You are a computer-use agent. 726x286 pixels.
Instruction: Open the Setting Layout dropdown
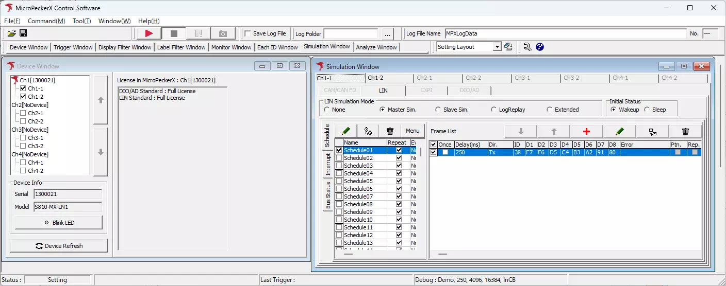(497, 47)
